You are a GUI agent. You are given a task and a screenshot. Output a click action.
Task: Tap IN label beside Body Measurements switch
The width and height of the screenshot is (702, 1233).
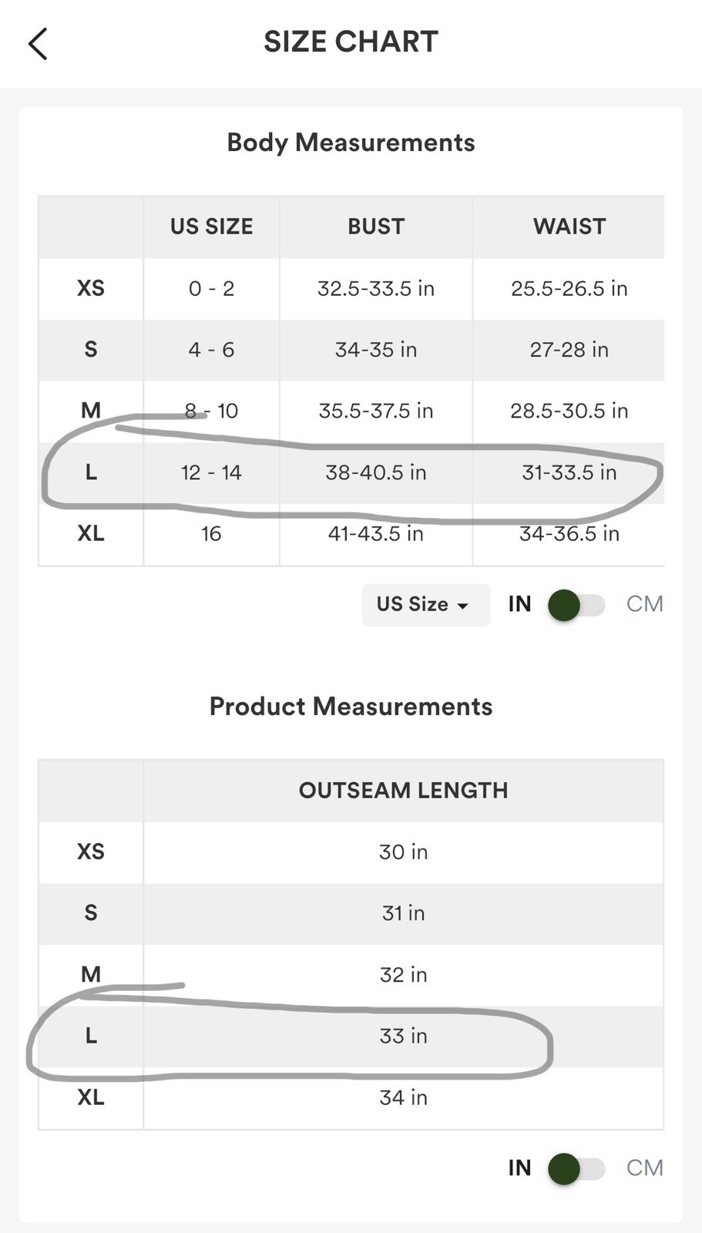coord(519,604)
